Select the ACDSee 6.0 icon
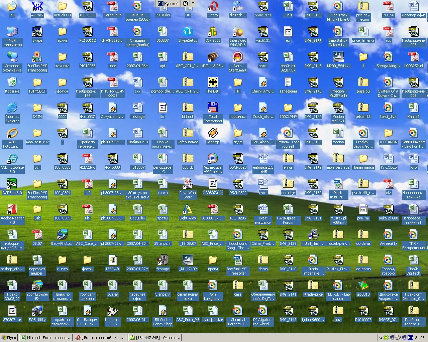The width and height of the screenshot is (428, 342). pos(12,186)
